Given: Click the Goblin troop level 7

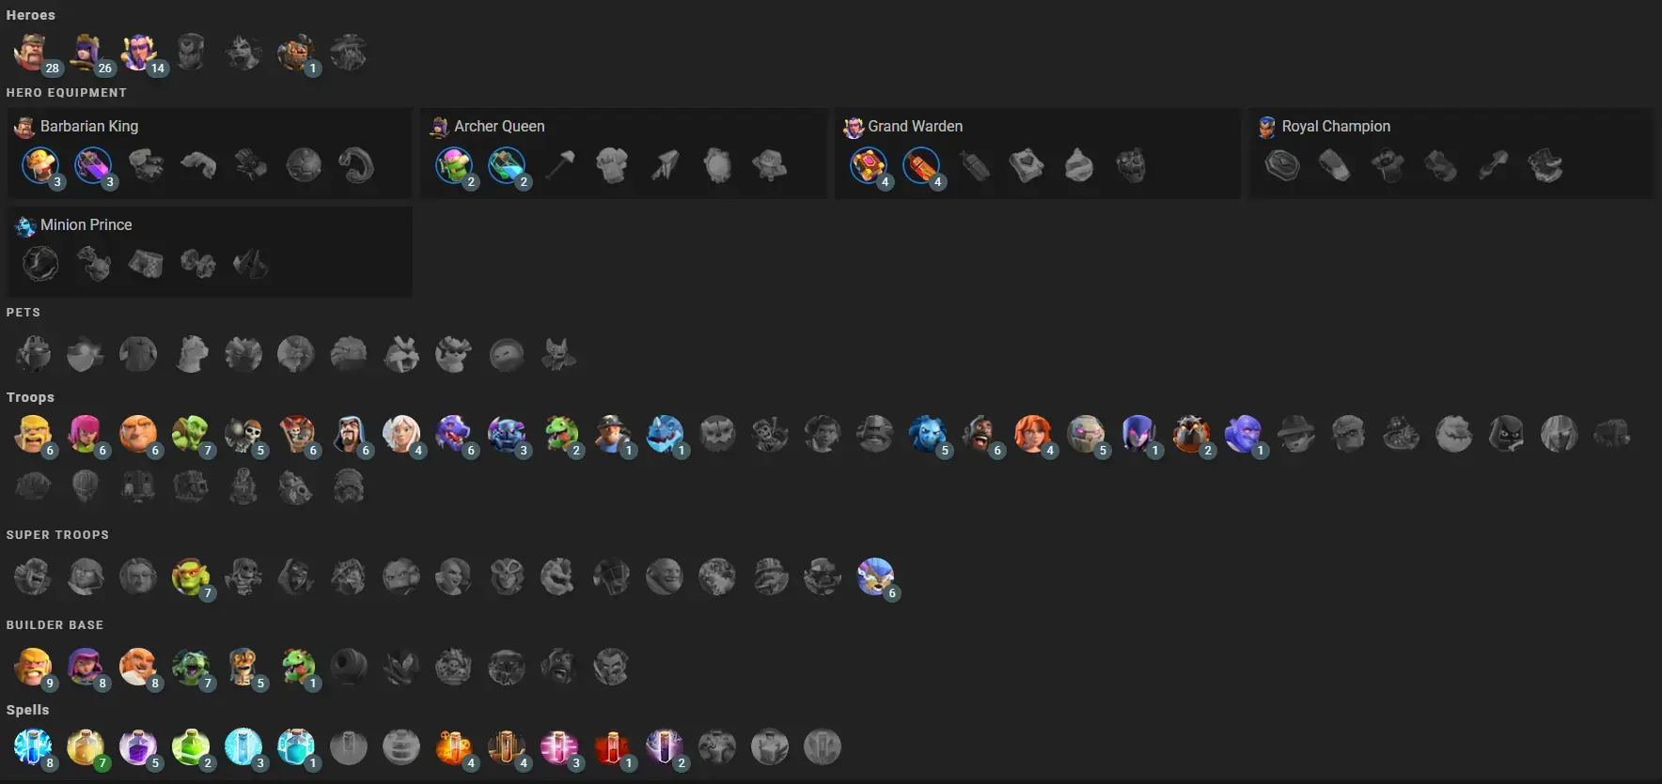Looking at the screenshot, I should (191, 434).
